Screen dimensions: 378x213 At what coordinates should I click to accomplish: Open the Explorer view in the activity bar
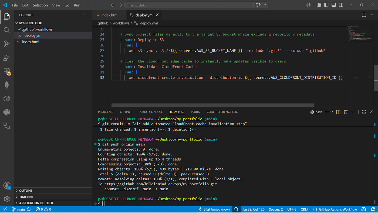[x=7, y=17]
